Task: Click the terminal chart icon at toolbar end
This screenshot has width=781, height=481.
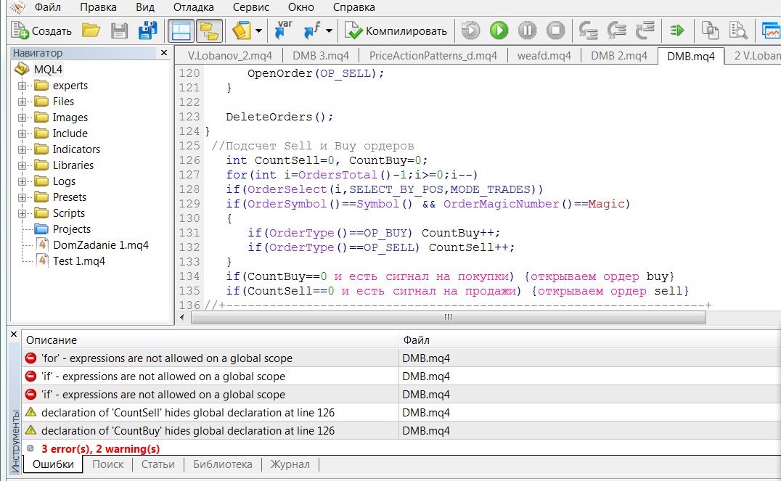Action: click(771, 31)
